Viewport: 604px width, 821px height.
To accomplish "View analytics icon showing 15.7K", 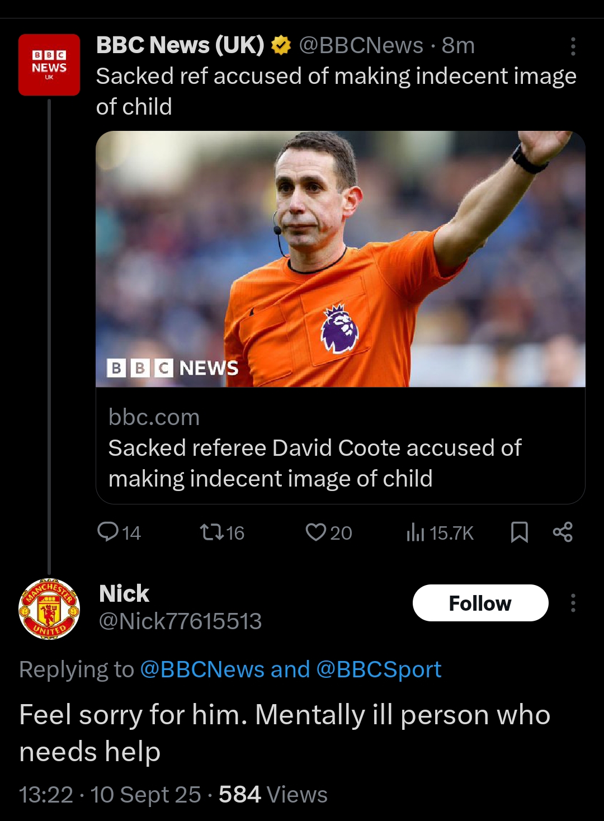I will pyautogui.click(x=416, y=532).
